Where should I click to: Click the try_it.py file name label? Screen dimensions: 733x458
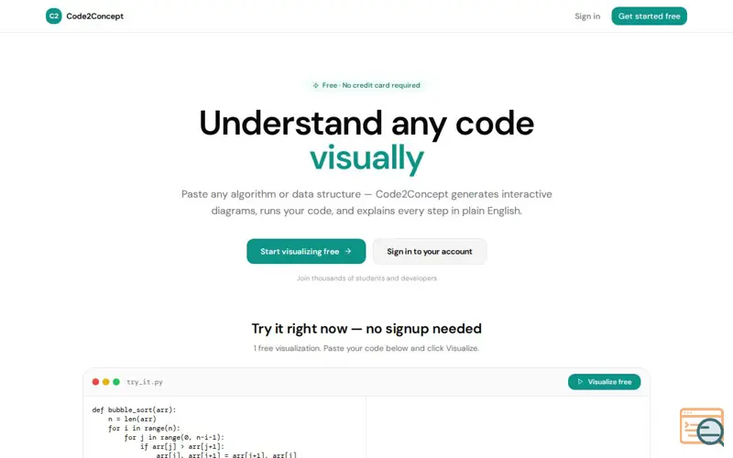[145, 382]
